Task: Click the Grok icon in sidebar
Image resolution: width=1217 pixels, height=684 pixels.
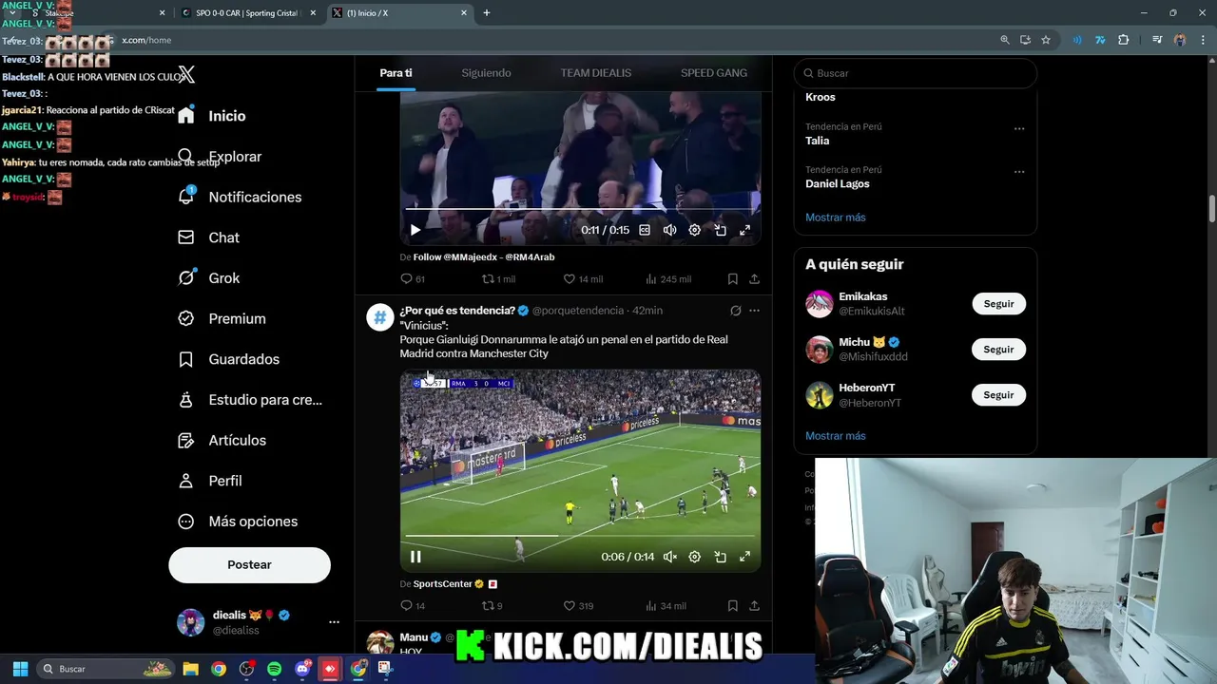Action: [186, 278]
